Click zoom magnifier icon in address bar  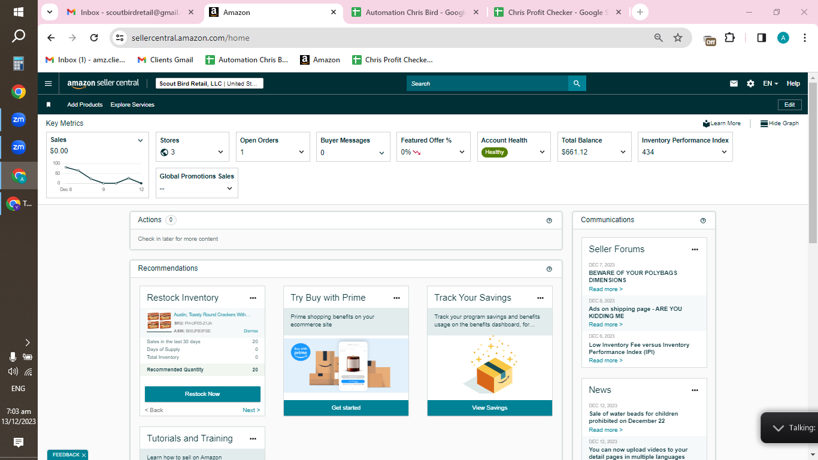(x=659, y=38)
